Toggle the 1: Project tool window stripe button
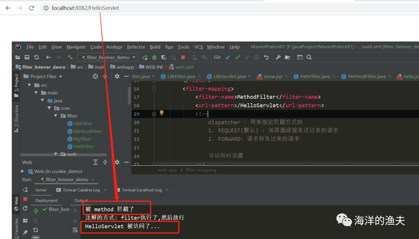The height and width of the screenshot is (239, 419). [16, 85]
